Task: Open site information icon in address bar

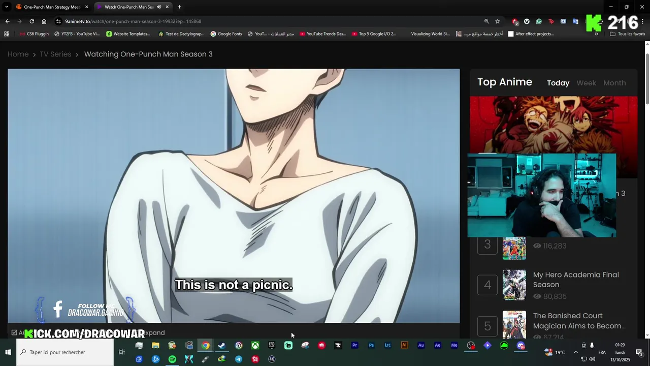Action: click(58, 21)
